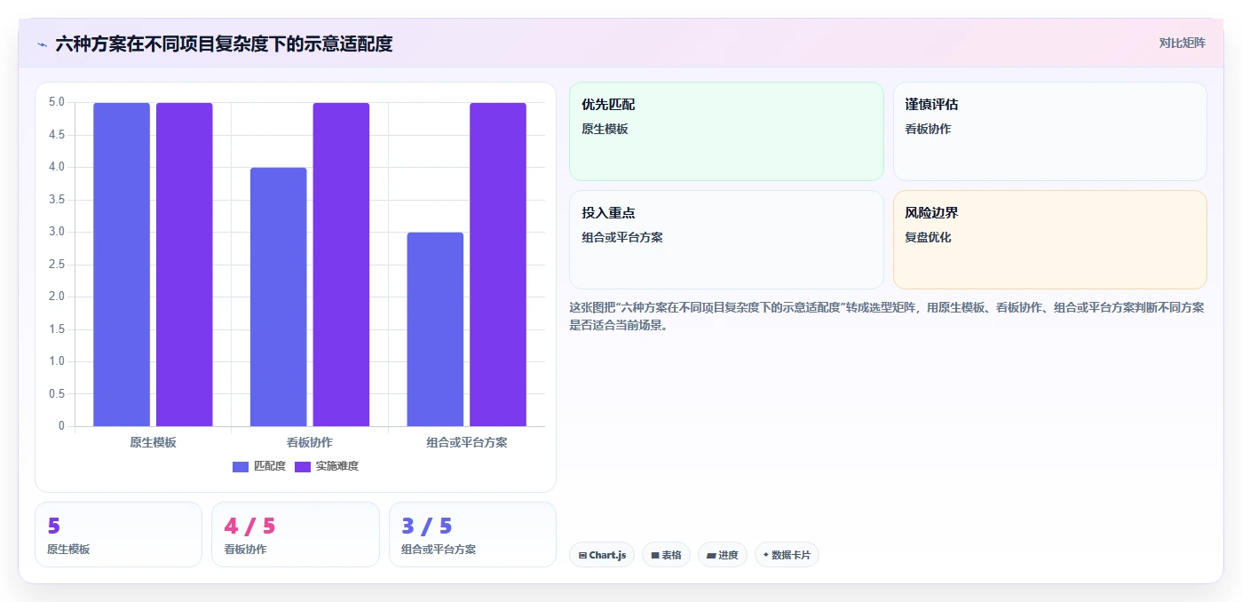Screen dimensions: 1242x602
Task: Click the 原生模板 x-axis label on chart
Action: coord(153,442)
